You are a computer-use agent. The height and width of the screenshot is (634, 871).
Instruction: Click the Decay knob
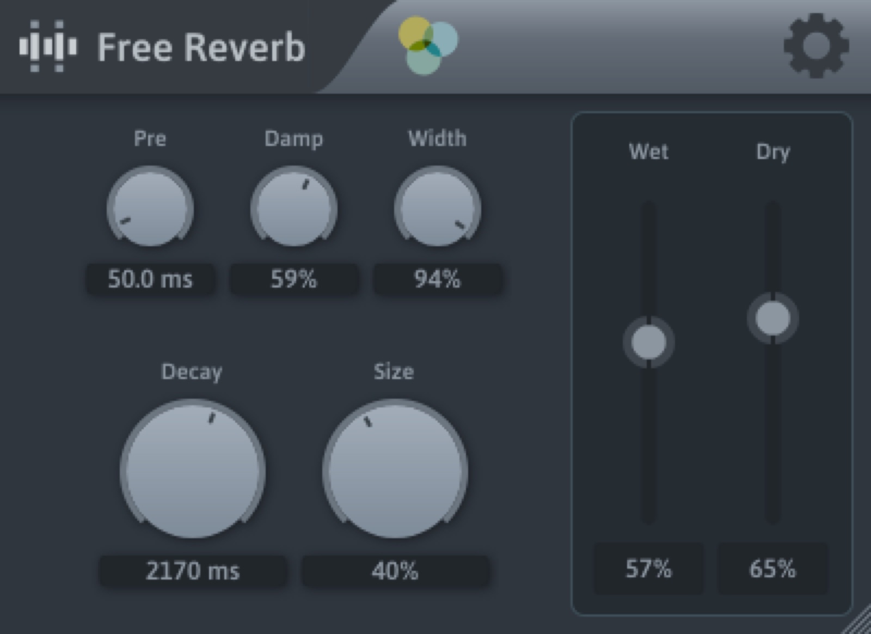pos(193,470)
